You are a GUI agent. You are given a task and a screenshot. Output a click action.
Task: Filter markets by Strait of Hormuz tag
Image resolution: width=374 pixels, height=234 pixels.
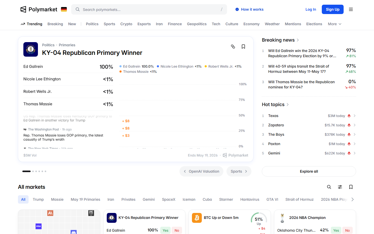pos(299,199)
